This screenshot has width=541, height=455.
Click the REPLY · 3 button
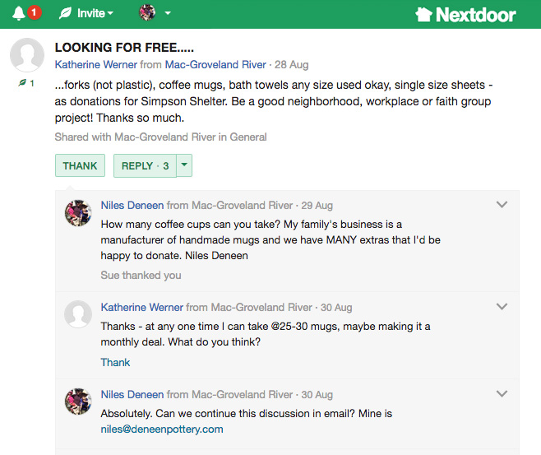[x=145, y=165]
